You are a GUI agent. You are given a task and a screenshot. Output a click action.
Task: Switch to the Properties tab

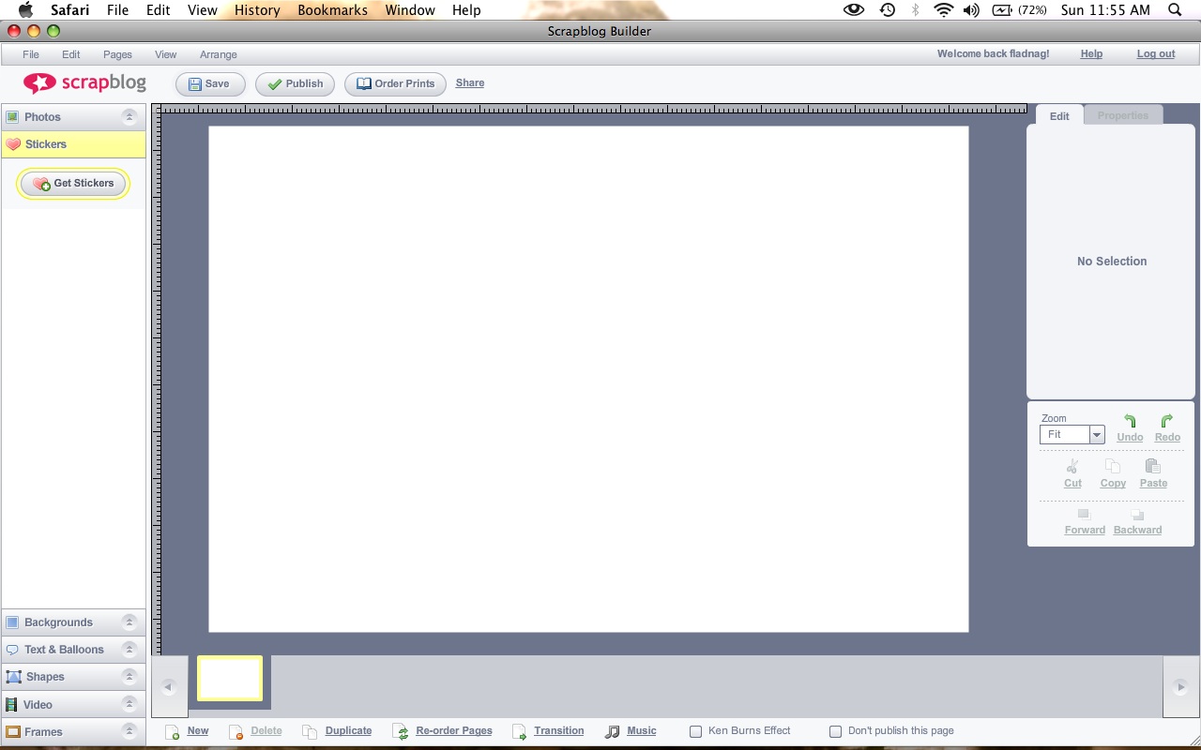[1123, 115]
